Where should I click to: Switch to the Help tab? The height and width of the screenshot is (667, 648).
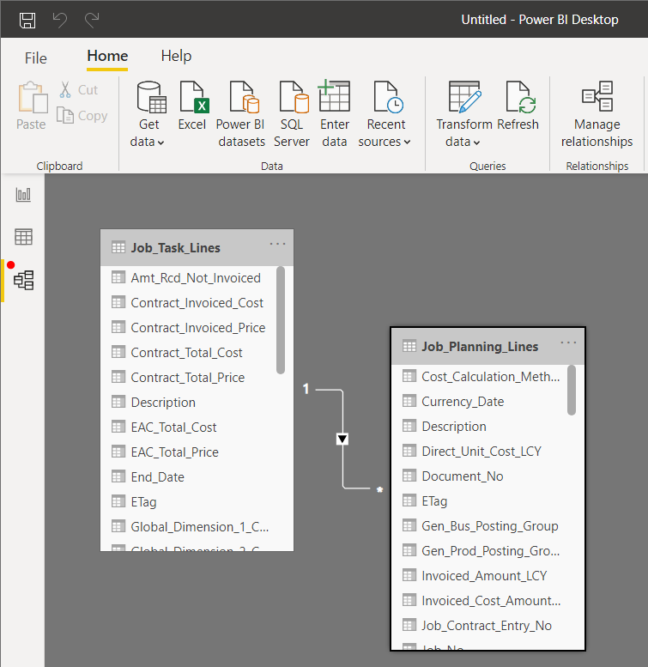[176, 56]
